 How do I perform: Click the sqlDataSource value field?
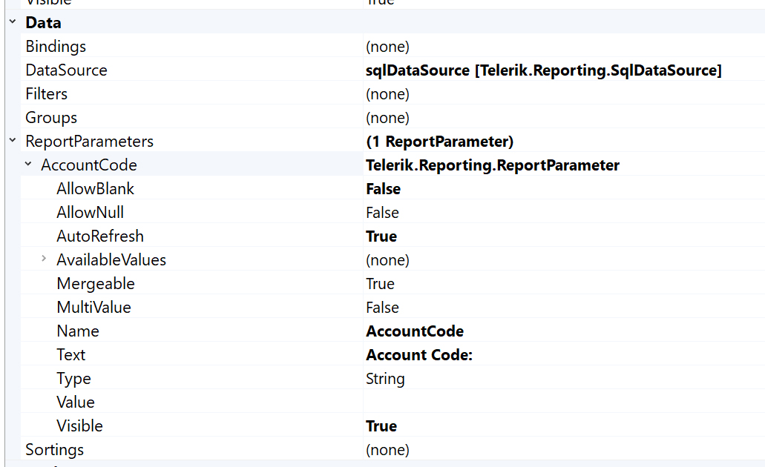(543, 70)
